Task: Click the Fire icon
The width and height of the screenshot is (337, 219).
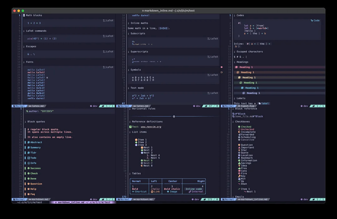Action: click(x=239, y=173)
